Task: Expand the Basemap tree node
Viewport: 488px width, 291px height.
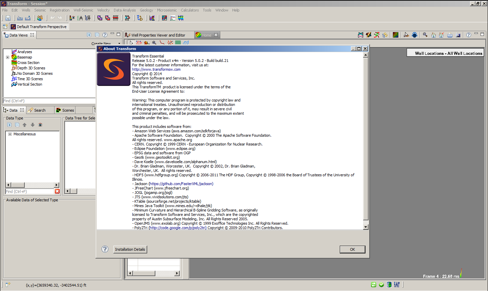Action: point(7,58)
